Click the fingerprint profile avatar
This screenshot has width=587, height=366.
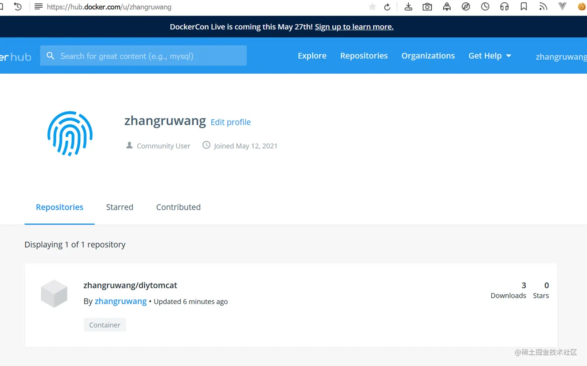click(70, 134)
